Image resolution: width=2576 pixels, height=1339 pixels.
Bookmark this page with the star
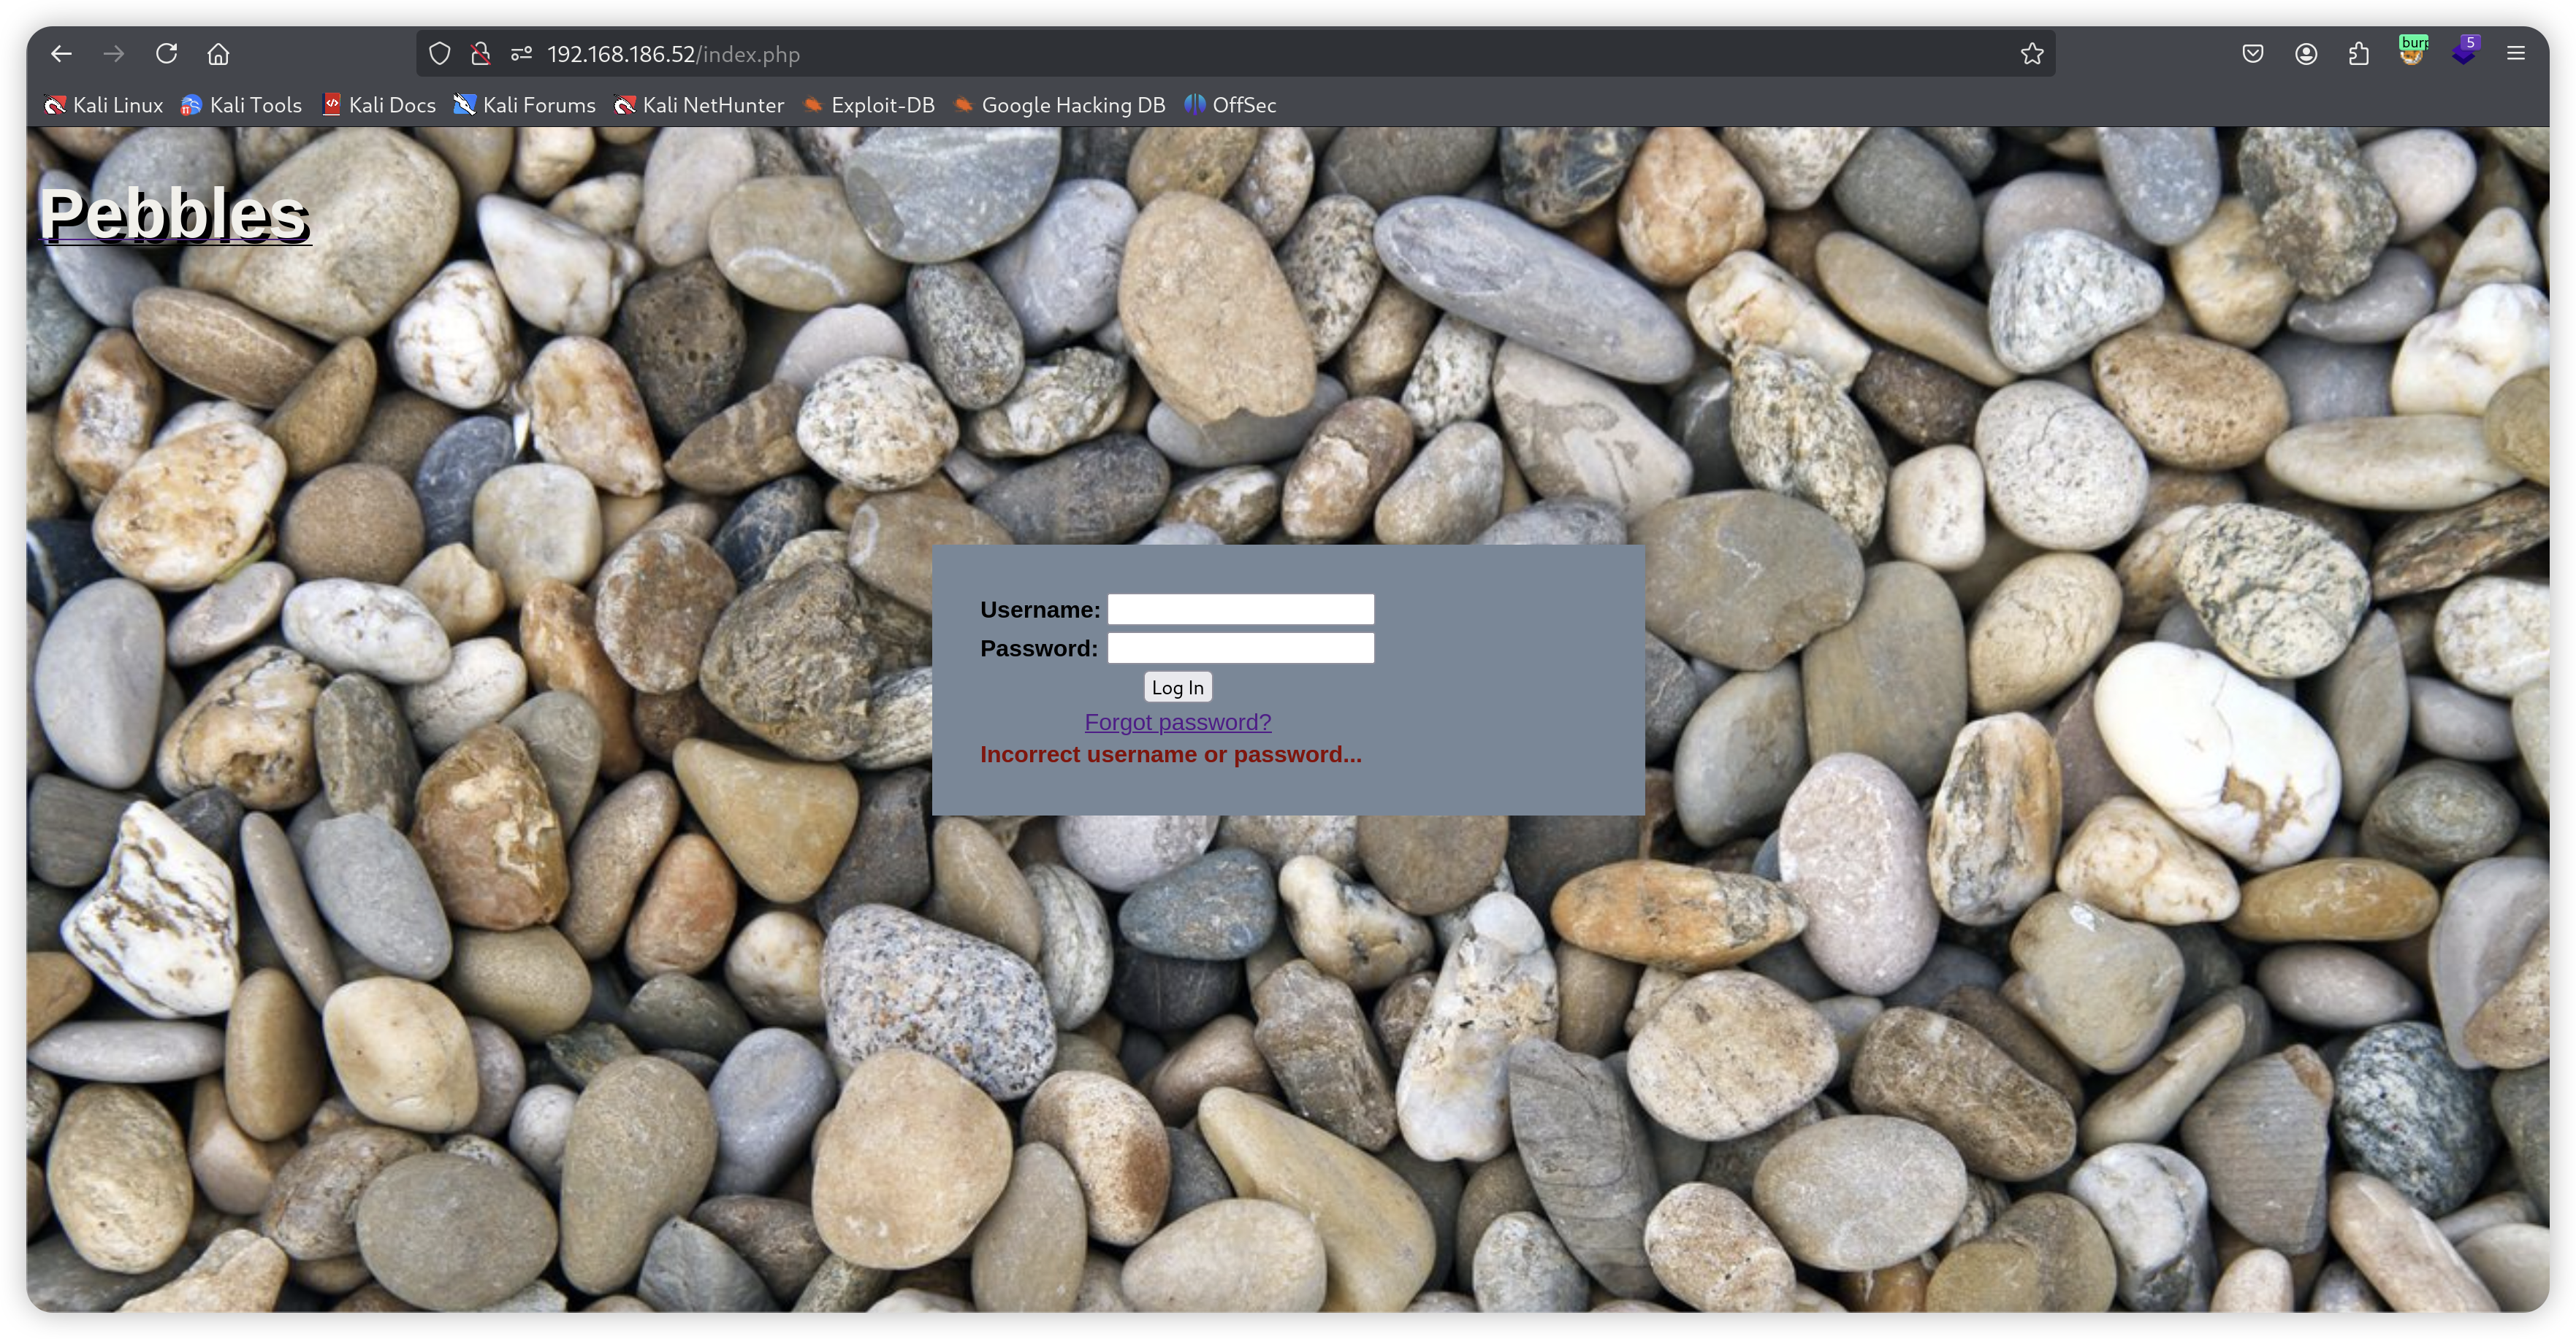point(2031,54)
